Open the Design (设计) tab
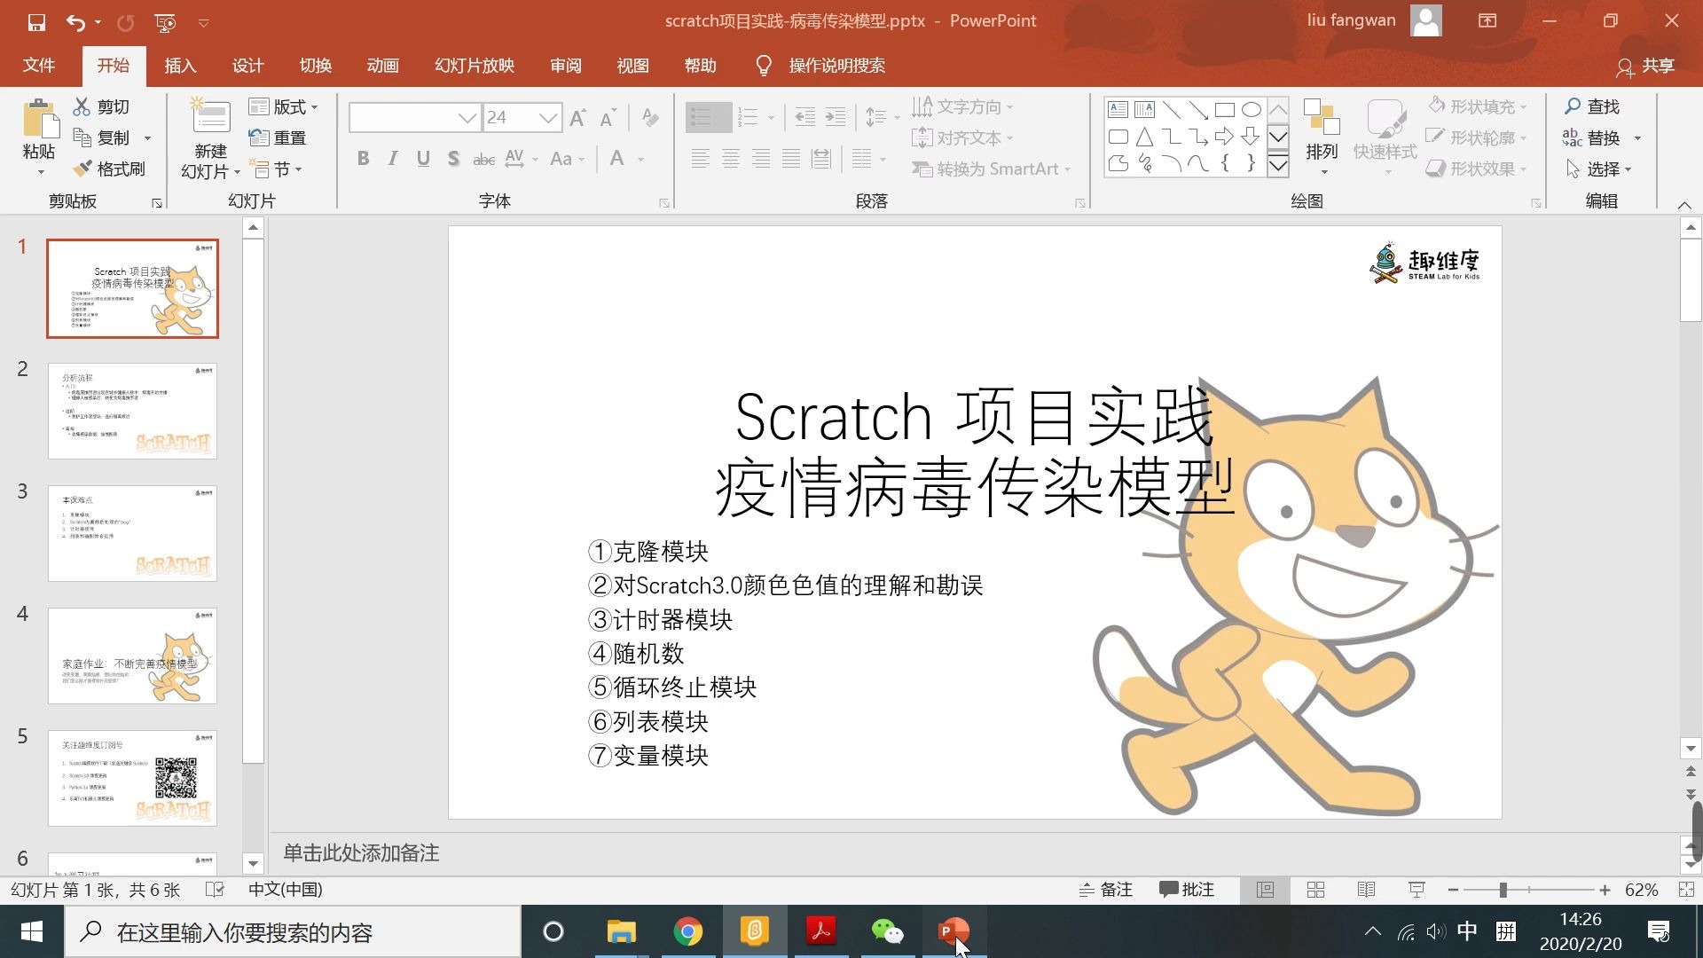1703x958 pixels. point(248,66)
